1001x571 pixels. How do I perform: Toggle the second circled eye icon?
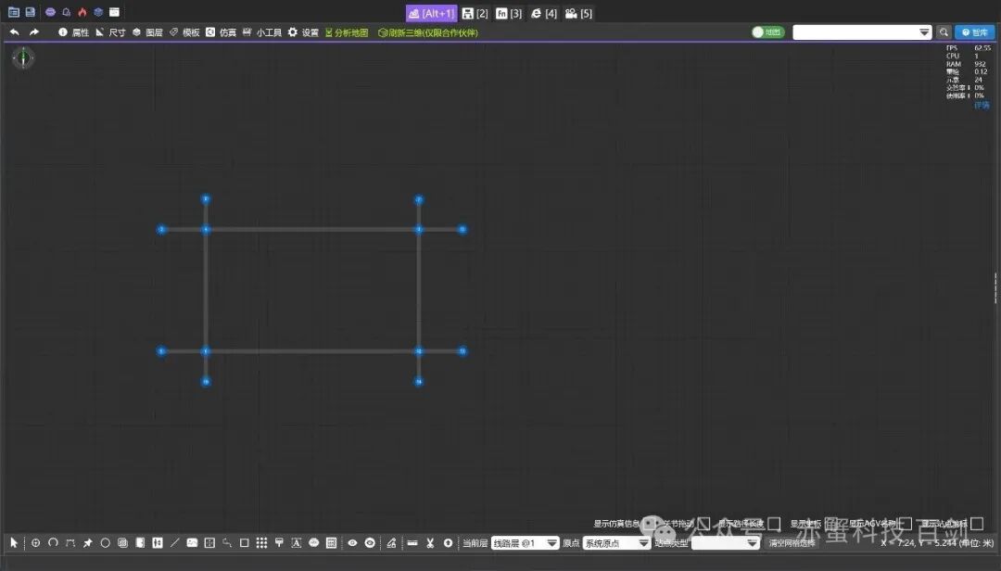point(370,543)
